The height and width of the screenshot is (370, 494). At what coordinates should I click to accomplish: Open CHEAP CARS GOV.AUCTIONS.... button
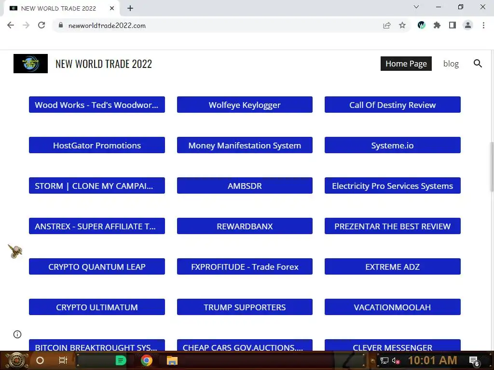pyautogui.click(x=245, y=345)
